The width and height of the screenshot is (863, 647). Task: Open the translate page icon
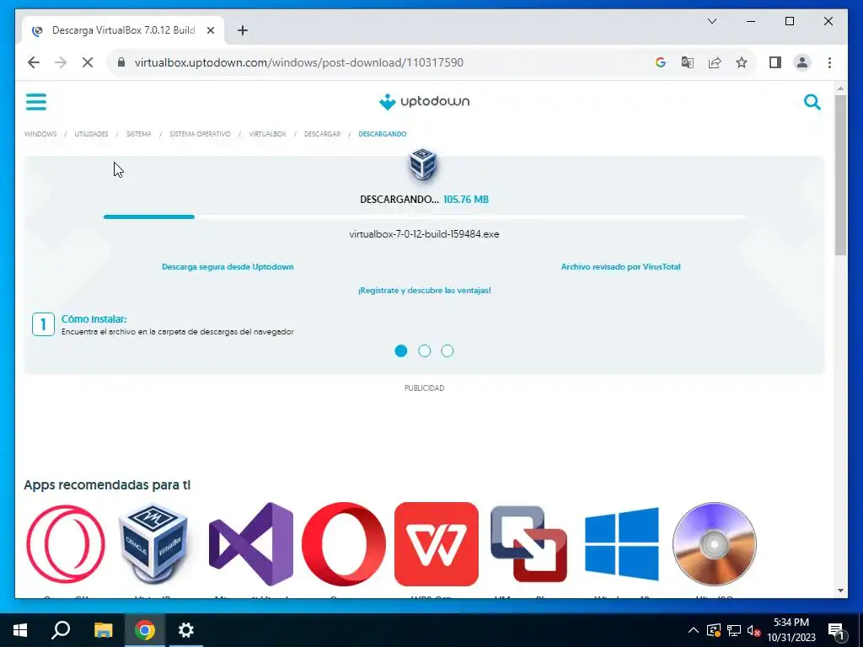click(688, 62)
